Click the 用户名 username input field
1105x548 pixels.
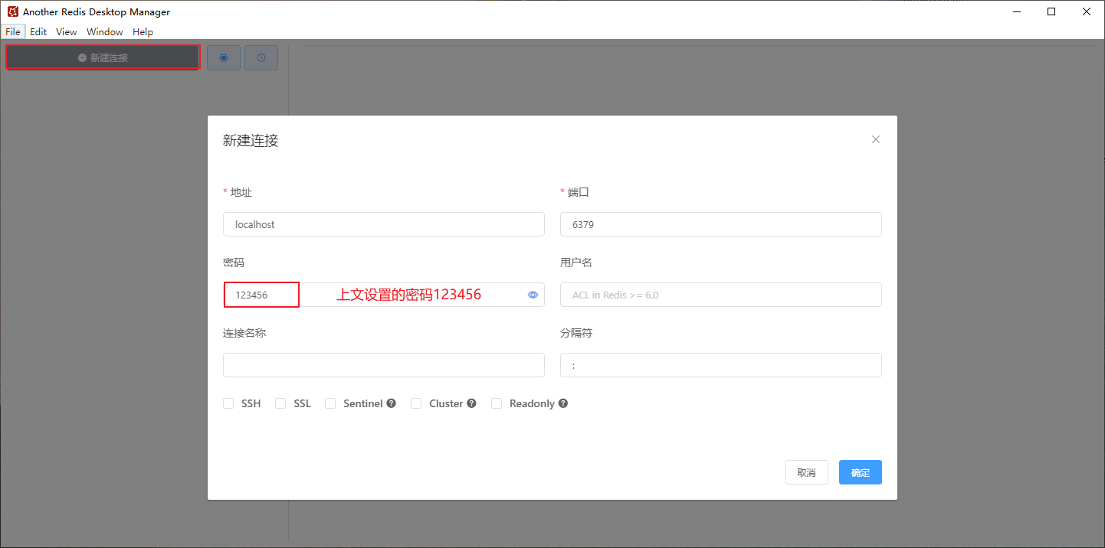[721, 295]
